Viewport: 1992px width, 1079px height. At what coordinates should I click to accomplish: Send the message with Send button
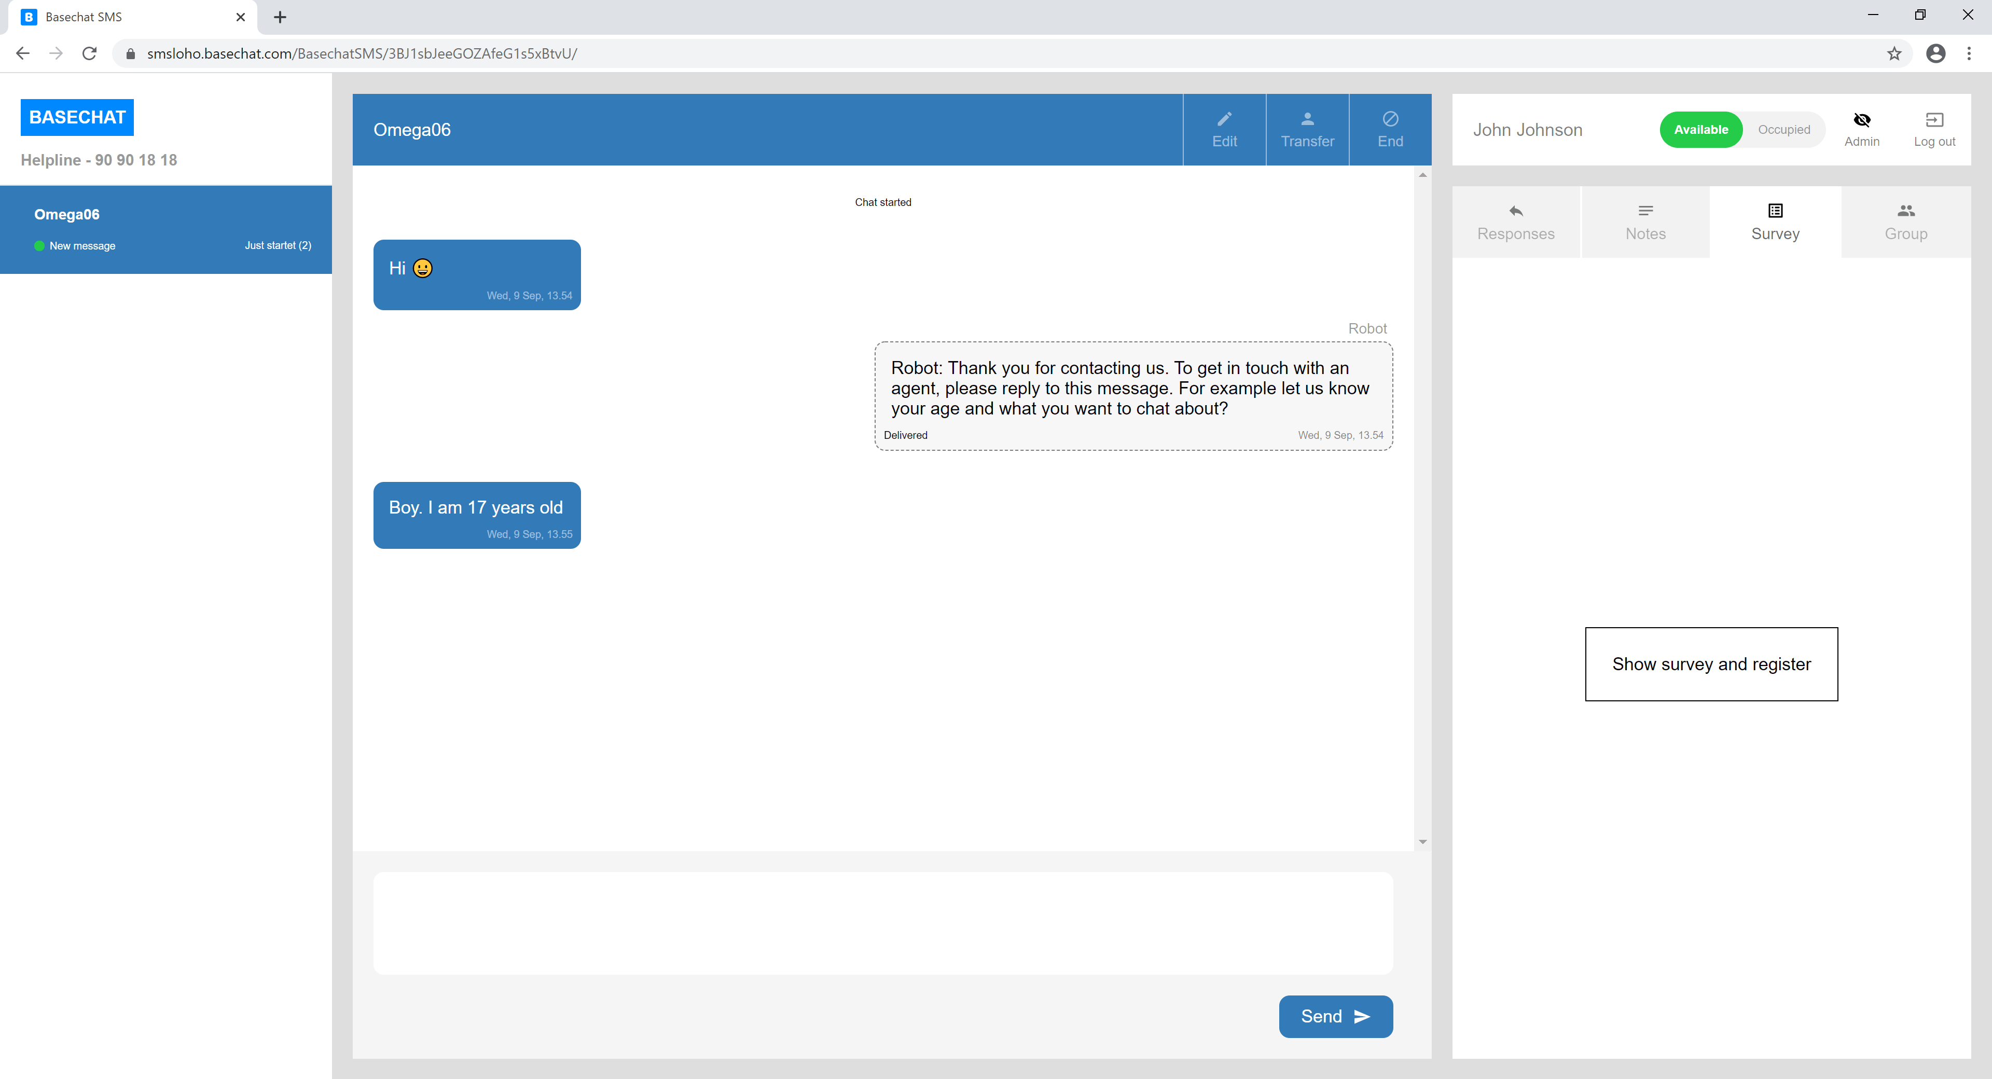(1335, 1016)
